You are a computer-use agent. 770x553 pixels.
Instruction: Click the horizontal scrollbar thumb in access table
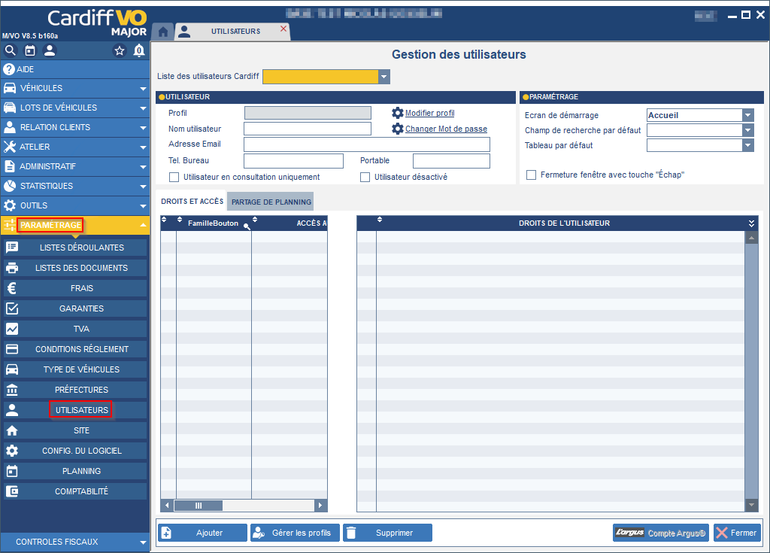[x=199, y=506]
